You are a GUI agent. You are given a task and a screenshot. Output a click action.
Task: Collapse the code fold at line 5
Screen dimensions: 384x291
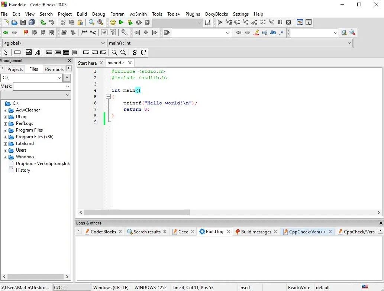(108, 97)
